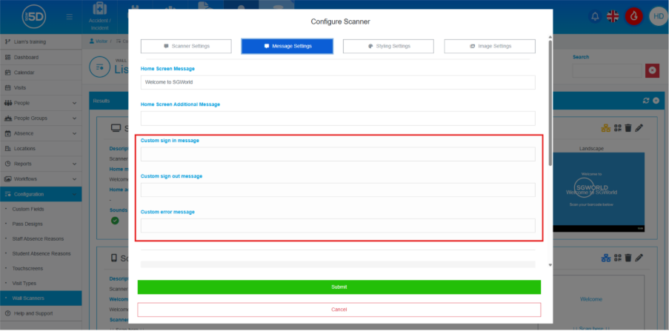Open the Styling Settings tab
This screenshot has width=669, height=331.
(x=388, y=46)
